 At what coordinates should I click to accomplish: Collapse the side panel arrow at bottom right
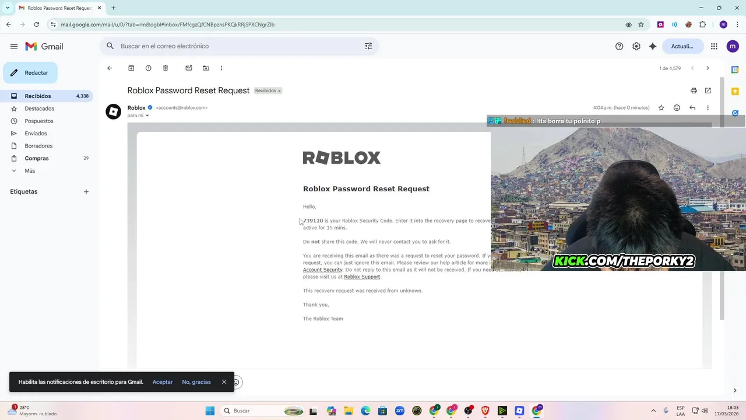tap(735, 390)
